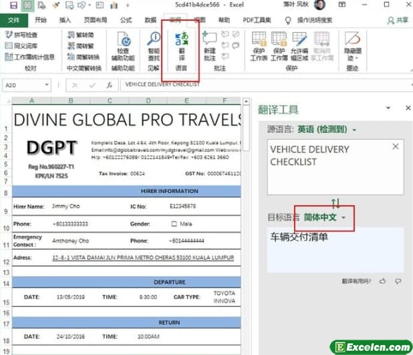Switch to the 数据 (Data) tab
This screenshot has width=413, height=355.
click(x=150, y=20)
